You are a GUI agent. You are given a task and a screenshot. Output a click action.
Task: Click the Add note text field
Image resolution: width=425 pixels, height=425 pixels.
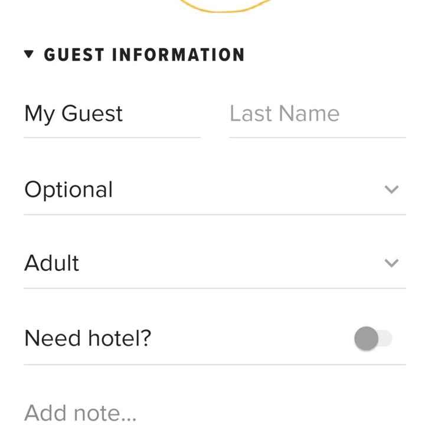click(214, 413)
